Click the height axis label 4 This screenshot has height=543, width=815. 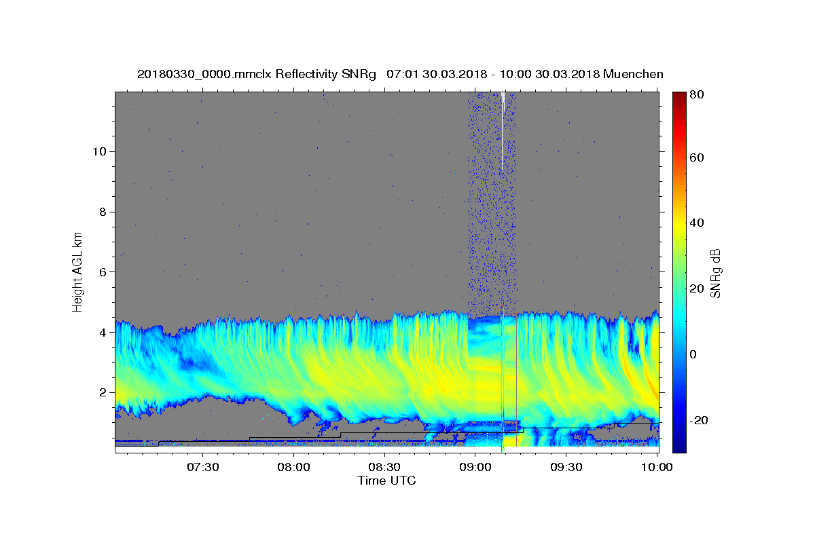pyautogui.click(x=103, y=333)
